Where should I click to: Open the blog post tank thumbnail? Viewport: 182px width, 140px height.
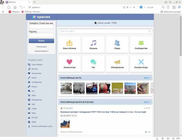pyautogui.click(x=65, y=124)
